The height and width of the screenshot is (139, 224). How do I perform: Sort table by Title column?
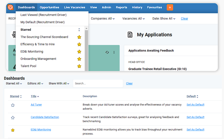coord(35,96)
